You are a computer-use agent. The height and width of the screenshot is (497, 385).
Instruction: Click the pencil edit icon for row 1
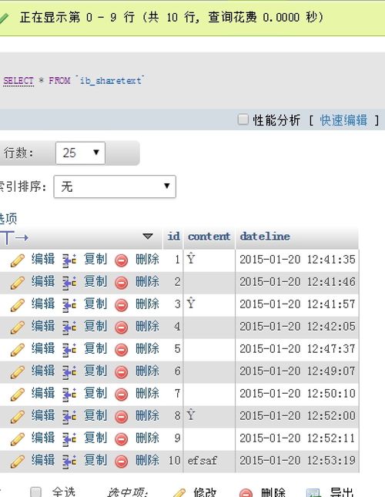tap(18, 260)
